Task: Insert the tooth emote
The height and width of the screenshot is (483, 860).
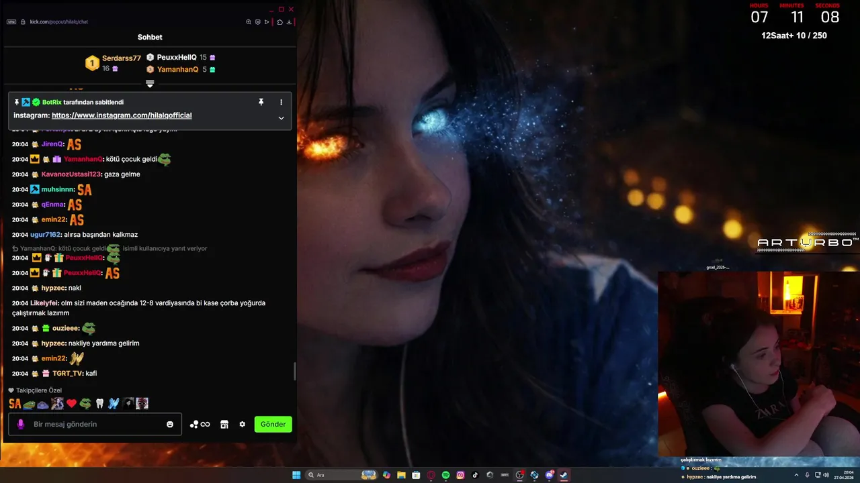Action: pos(99,404)
